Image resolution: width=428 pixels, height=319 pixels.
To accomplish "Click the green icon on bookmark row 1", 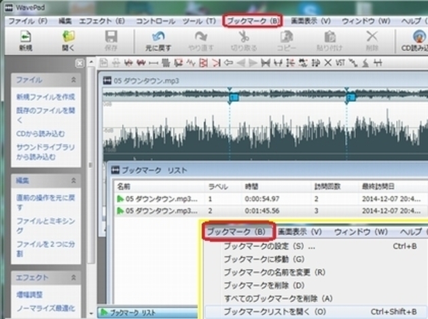I will (120, 199).
